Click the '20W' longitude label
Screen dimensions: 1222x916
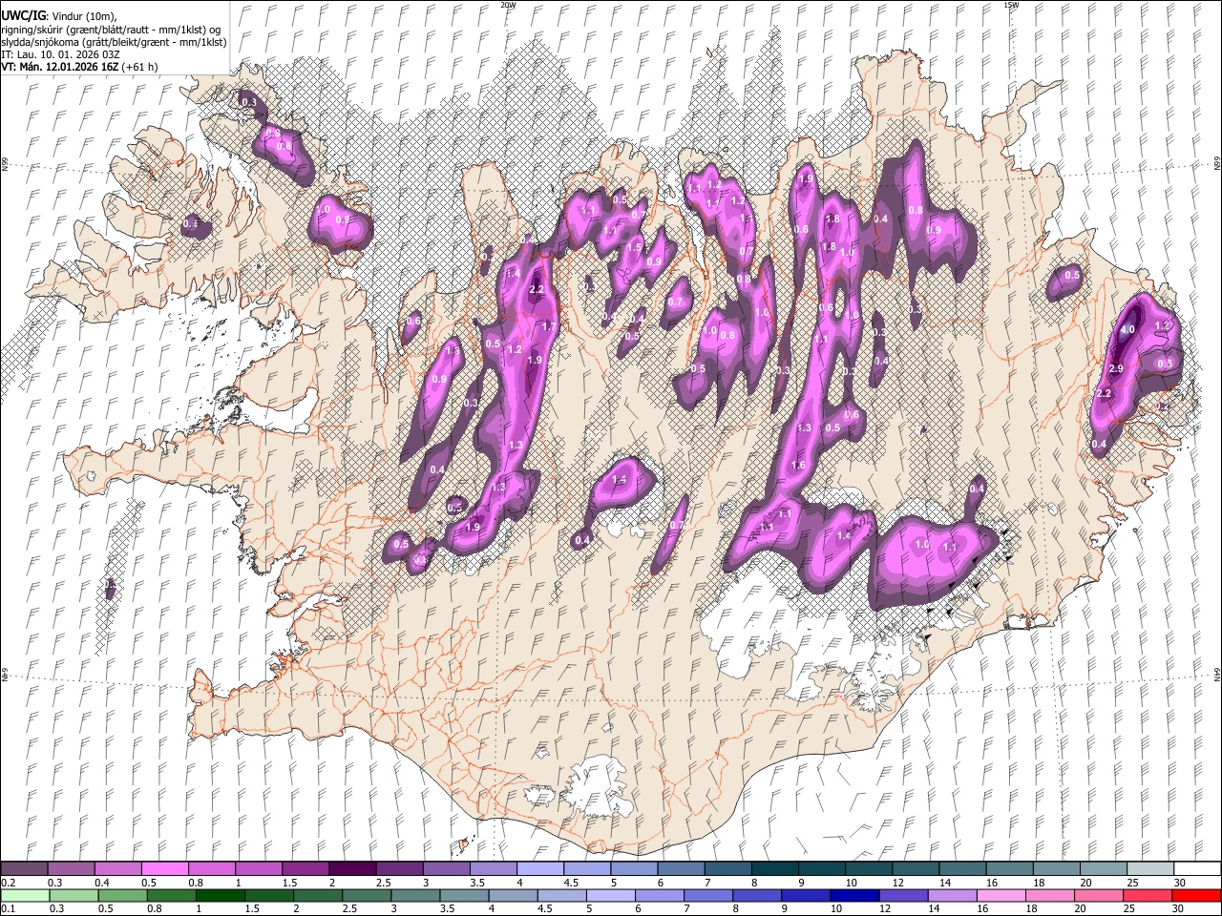(x=508, y=5)
